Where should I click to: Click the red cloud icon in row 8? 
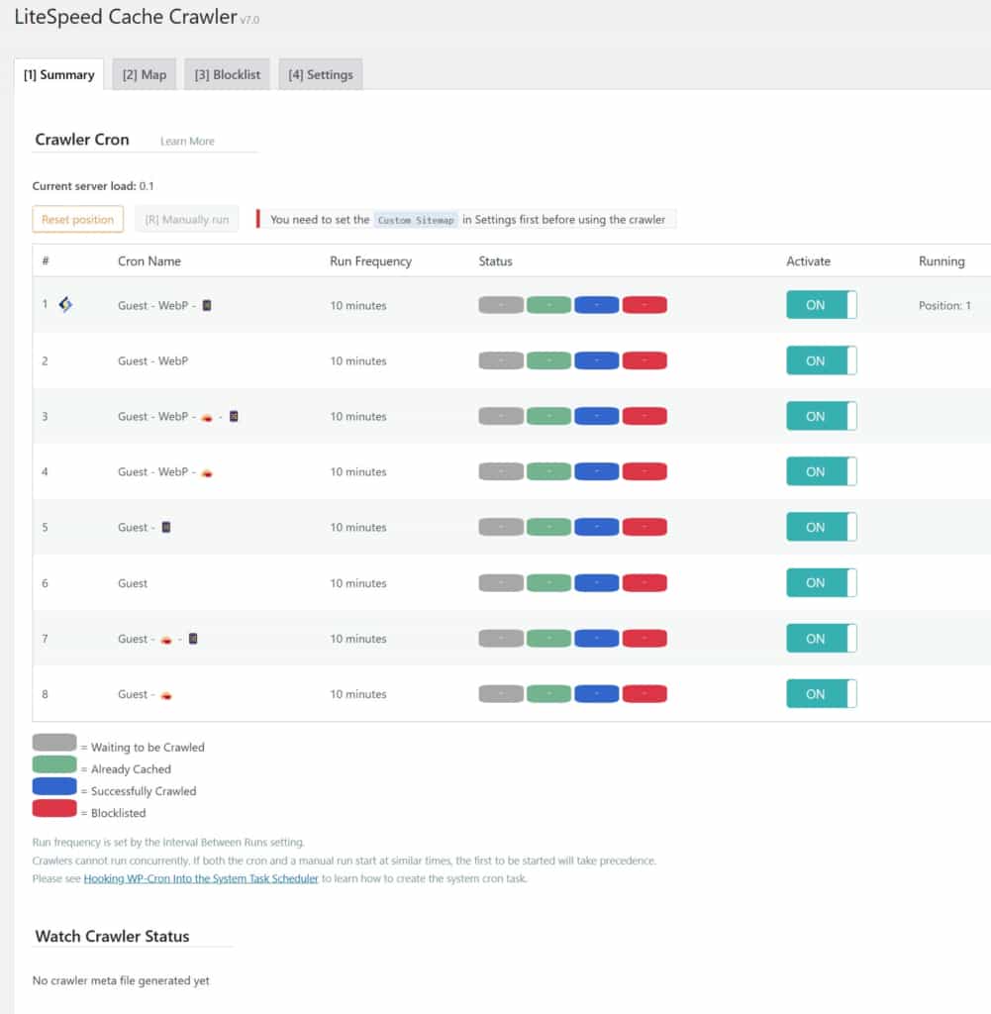click(x=166, y=695)
